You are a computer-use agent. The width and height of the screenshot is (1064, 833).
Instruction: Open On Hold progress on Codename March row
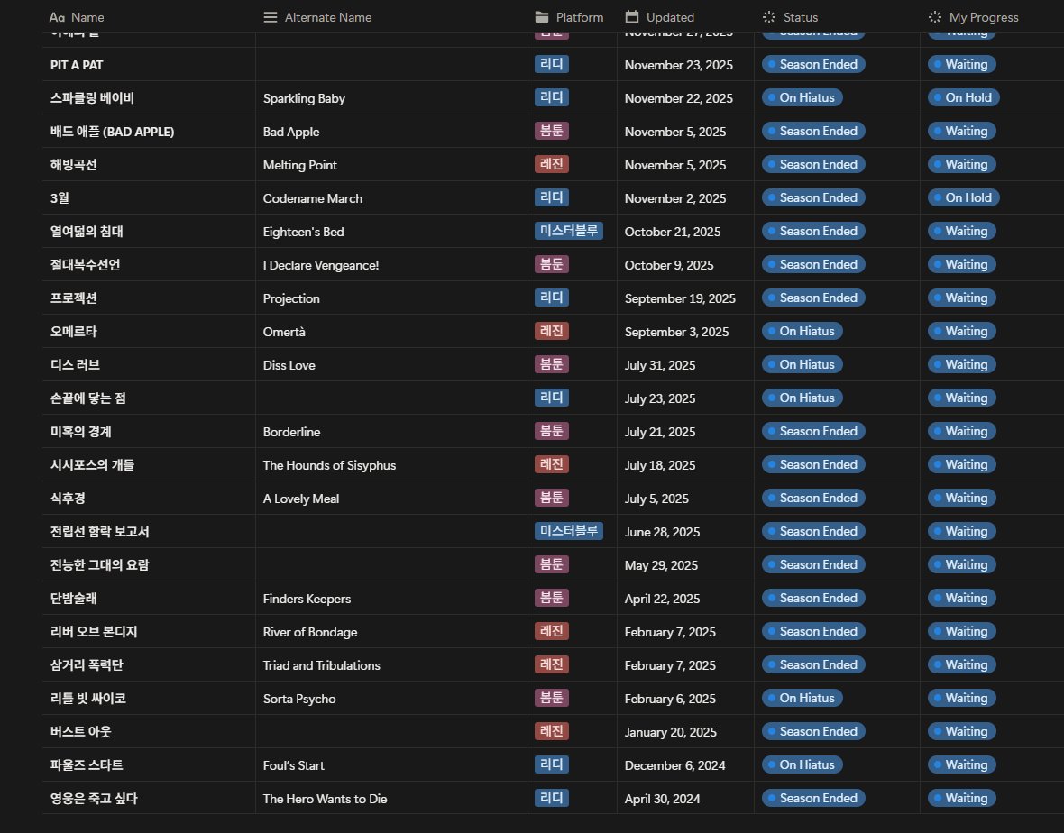point(964,197)
